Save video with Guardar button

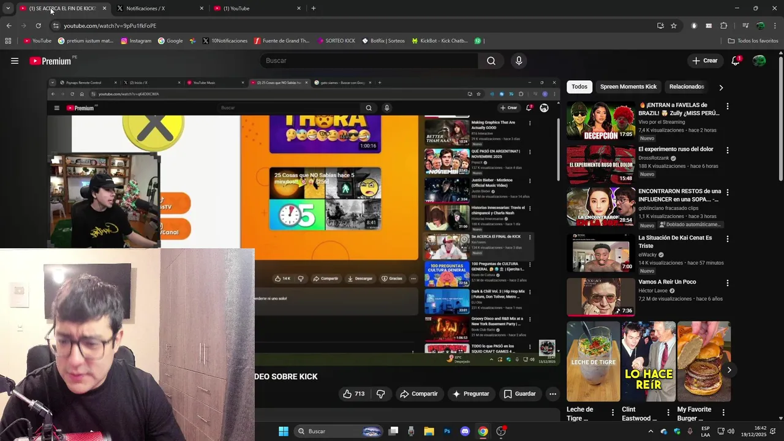point(519,394)
